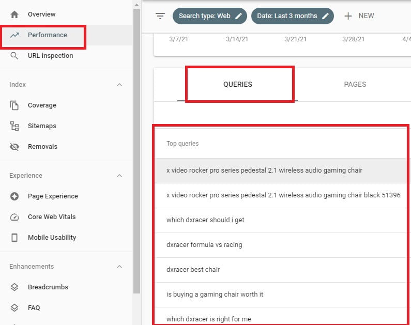Click pencil icon on Date chip
411x325 pixels.
[325, 16]
